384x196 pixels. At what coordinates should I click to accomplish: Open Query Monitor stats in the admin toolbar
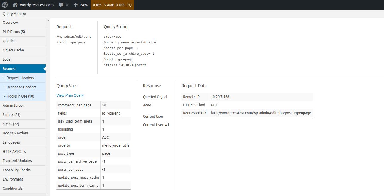[x=112, y=5]
